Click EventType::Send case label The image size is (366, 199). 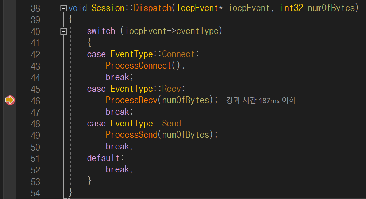[x=147, y=124]
